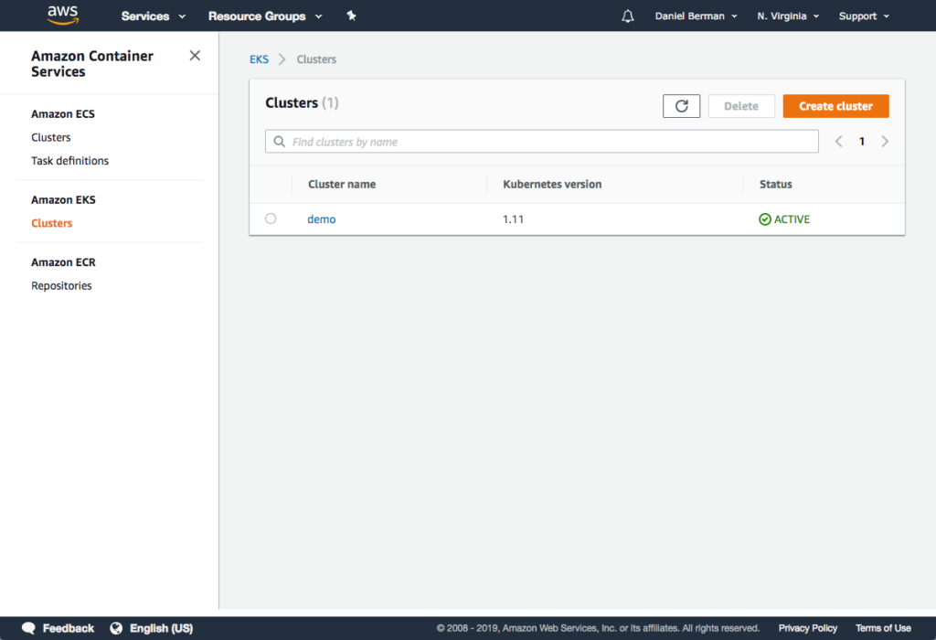Click the Create cluster button

(x=835, y=106)
